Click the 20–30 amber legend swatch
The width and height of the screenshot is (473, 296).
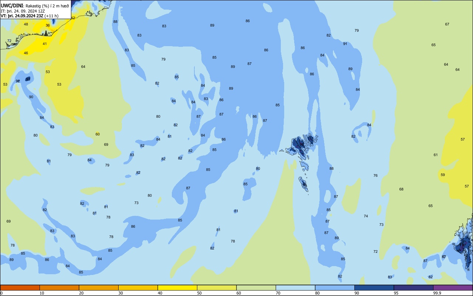(99, 288)
